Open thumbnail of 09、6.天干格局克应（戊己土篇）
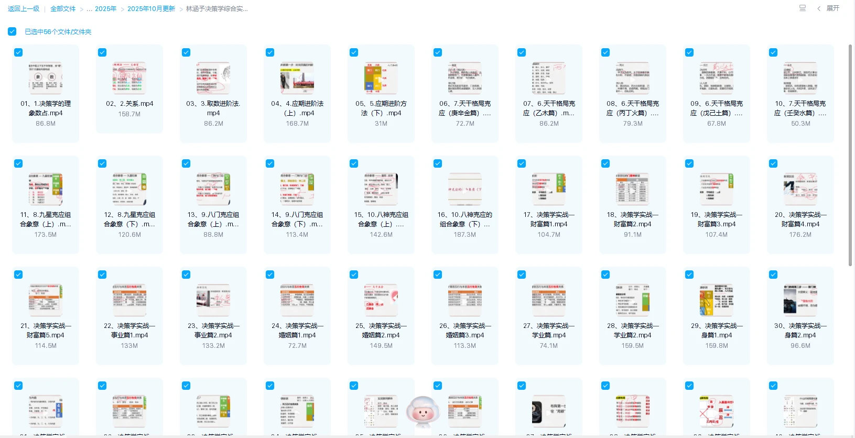The width and height of the screenshot is (855, 438). coord(717,78)
